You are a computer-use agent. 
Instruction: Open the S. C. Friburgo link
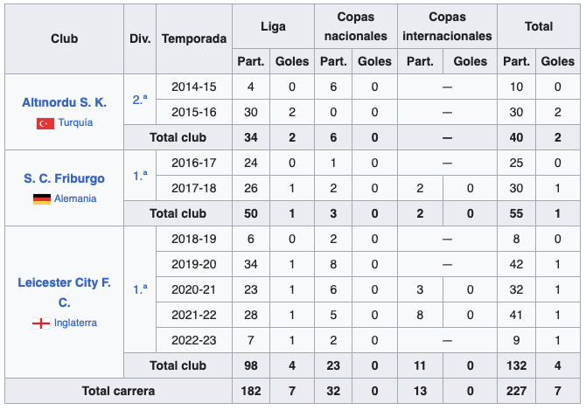64,178
